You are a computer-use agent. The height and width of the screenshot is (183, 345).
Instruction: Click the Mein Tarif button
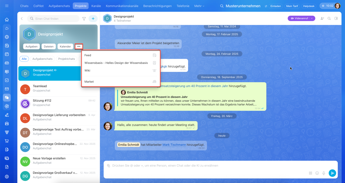point(292,6)
